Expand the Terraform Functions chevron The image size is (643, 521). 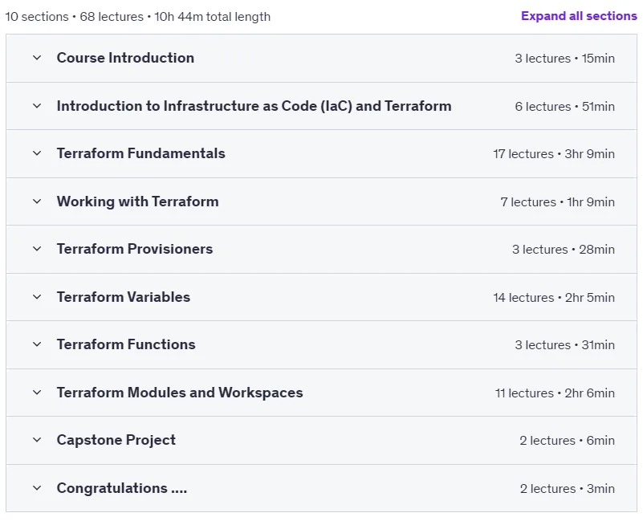click(37, 344)
